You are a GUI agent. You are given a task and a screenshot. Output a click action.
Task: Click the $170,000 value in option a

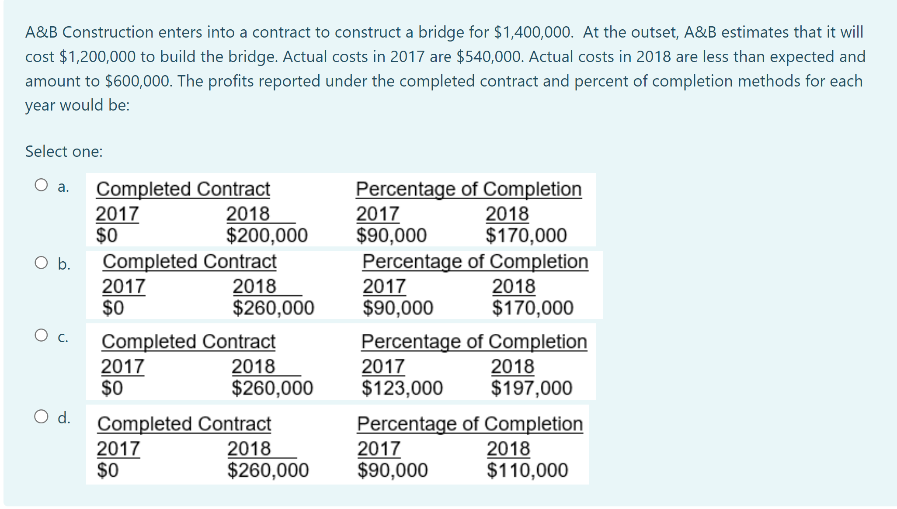tap(526, 235)
